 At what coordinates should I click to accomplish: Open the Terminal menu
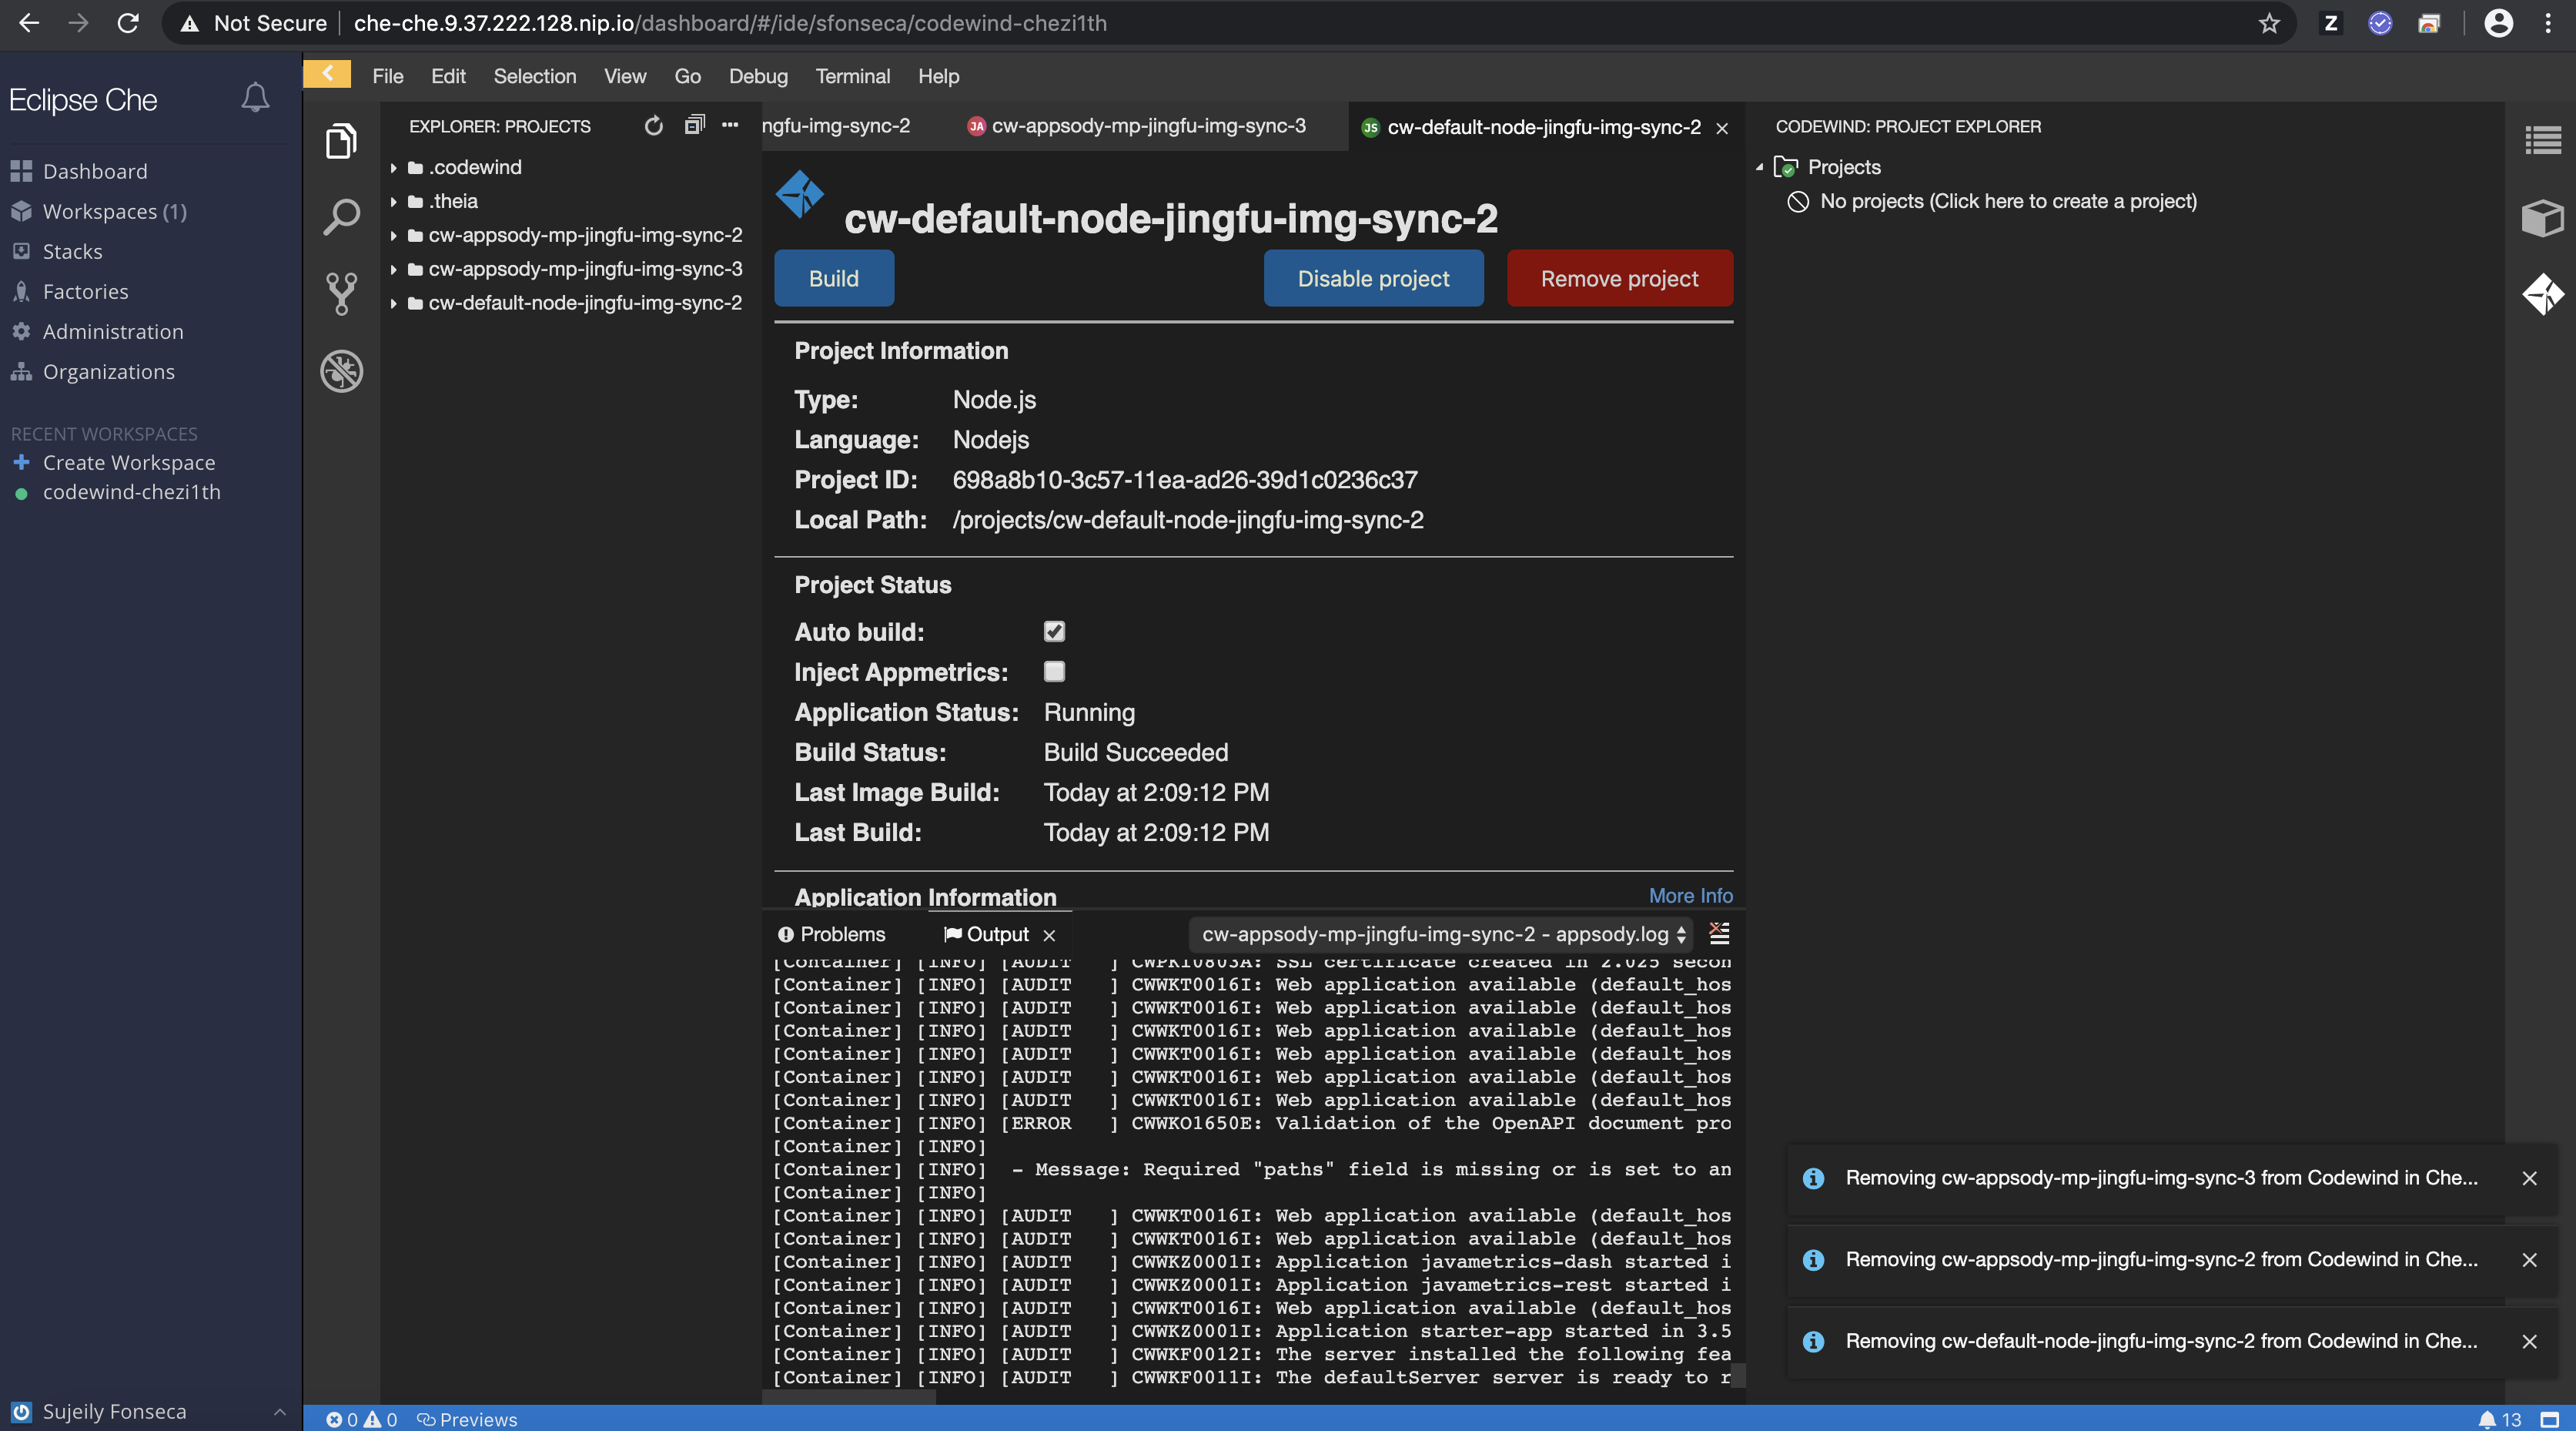click(x=852, y=76)
